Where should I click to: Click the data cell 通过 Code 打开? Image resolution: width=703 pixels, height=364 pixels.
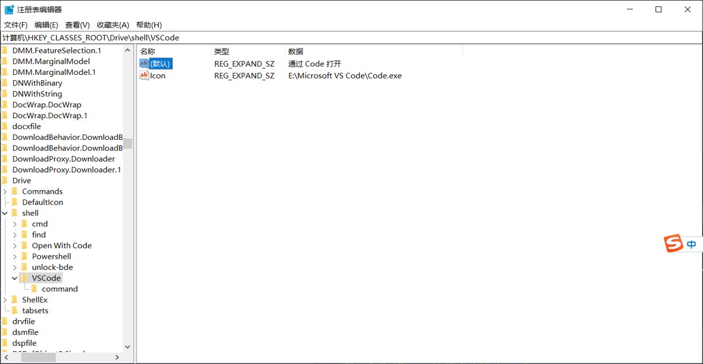[315, 64]
